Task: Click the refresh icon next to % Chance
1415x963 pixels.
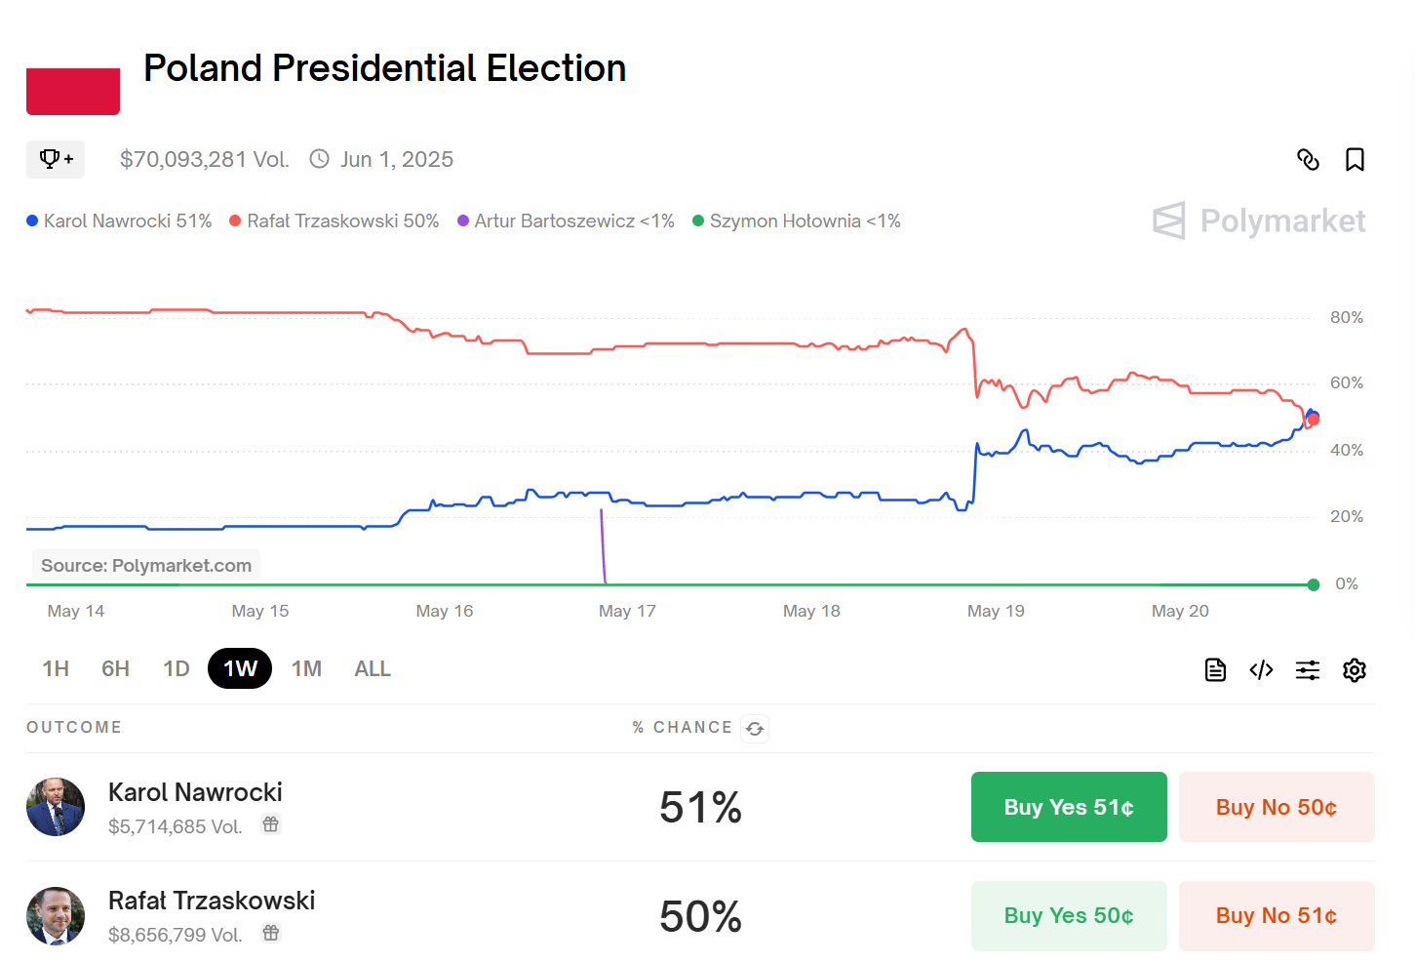Action: [755, 729]
